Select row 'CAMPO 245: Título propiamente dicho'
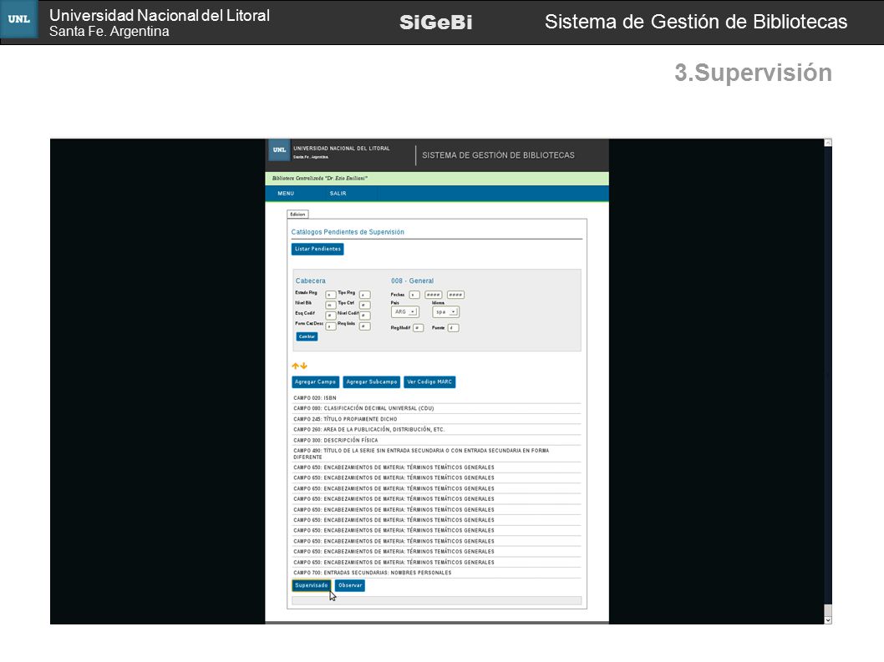Viewport: 884px width, 662px height. [436, 419]
